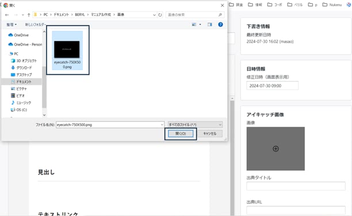Click the search magnifier icon
The width and height of the screenshot is (352, 216).
pos(220,15)
